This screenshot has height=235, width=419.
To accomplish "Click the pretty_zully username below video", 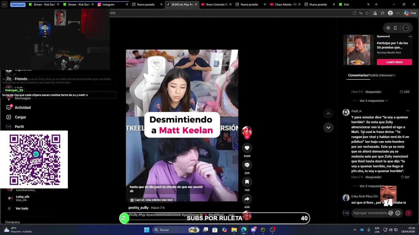I will point(138,208).
